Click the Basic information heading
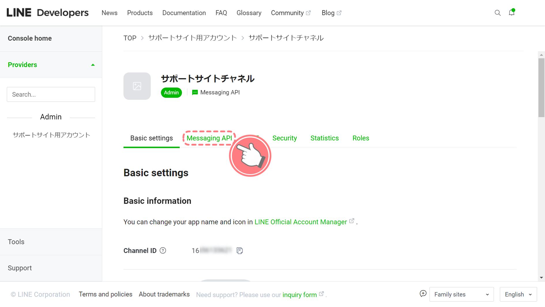This screenshot has width=545, height=307. click(157, 201)
